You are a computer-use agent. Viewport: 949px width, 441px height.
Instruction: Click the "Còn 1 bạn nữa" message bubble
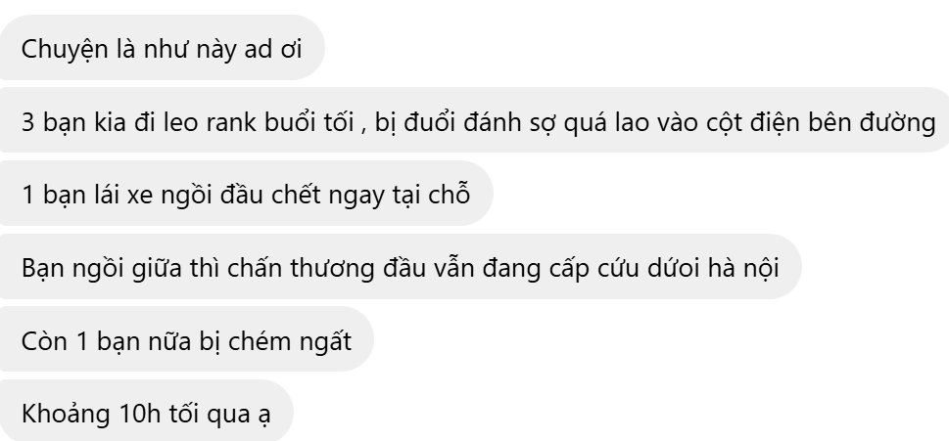click(x=186, y=339)
